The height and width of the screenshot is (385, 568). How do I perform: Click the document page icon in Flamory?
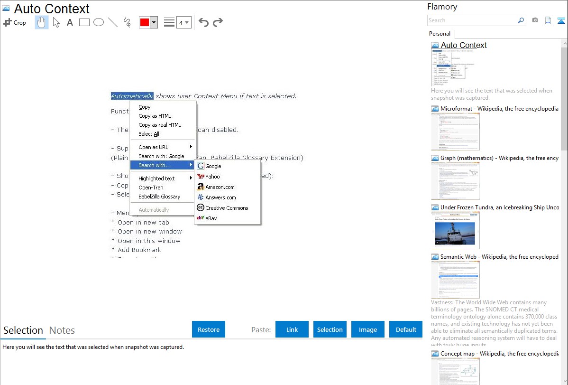tap(548, 21)
